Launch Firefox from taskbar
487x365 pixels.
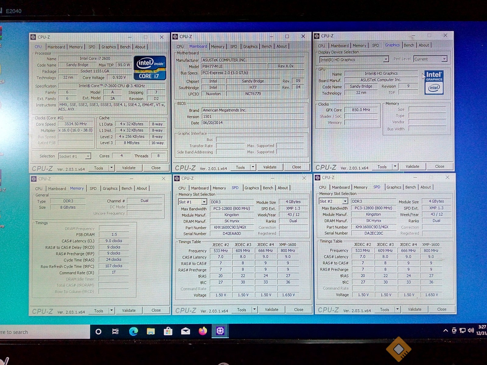click(x=203, y=331)
